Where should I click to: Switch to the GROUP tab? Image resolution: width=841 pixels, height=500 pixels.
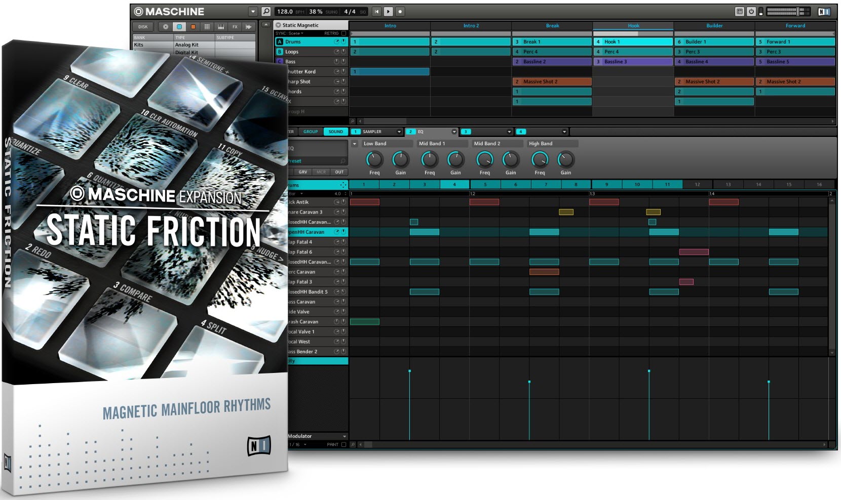pyautogui.click(x=311, y=132)
